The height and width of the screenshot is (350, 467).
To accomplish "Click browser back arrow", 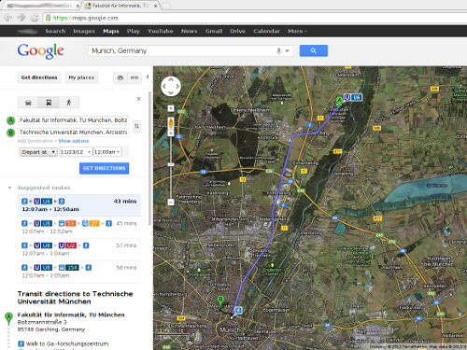I will [x=8, y=18].
